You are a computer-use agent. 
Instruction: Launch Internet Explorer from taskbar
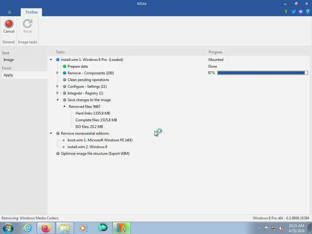(27, 228)
